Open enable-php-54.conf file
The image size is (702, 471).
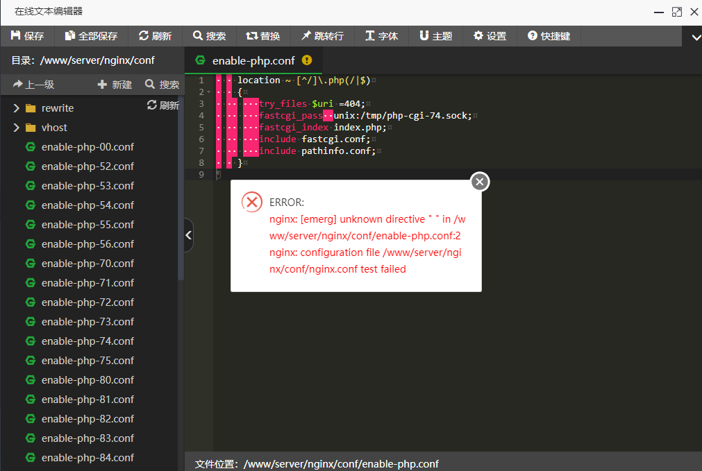pos(87,205)
